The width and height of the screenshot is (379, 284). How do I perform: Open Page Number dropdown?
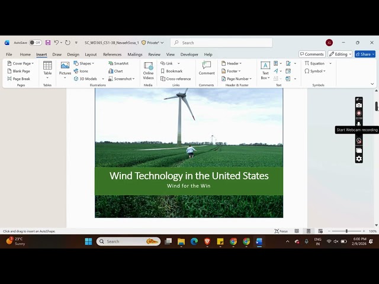236,79
